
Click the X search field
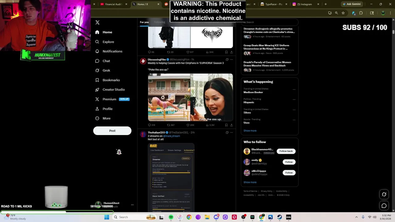[270, 22]
